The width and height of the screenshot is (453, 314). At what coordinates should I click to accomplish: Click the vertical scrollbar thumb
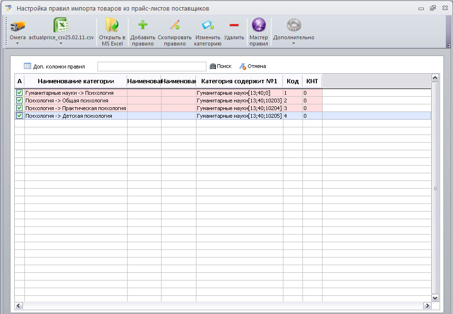435,188
